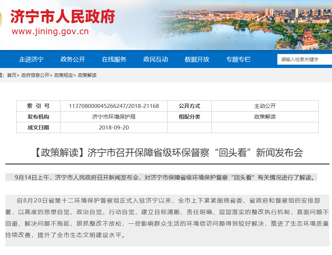Focus the 请输入检索关键字 search box
Viewport: 332px width, 255px height.
[304, 59]
